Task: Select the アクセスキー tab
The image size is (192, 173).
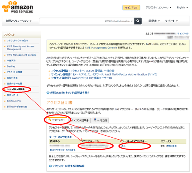Action: (57, 120)
